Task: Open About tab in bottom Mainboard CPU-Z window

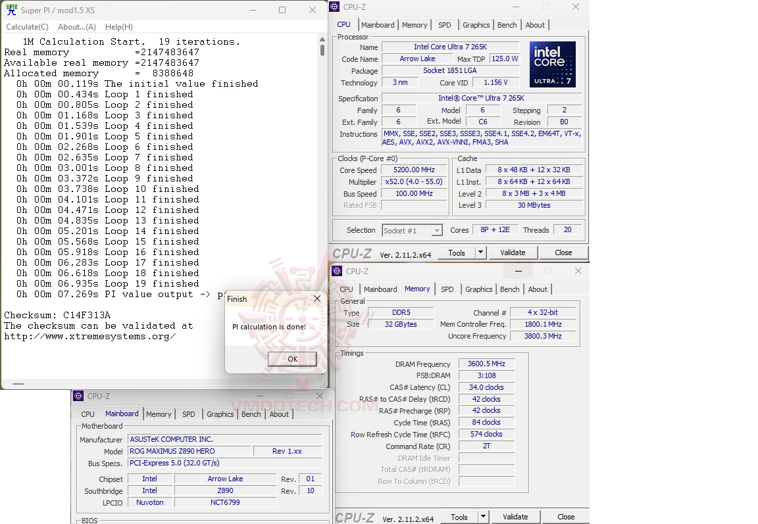Action: pos(279,414)
